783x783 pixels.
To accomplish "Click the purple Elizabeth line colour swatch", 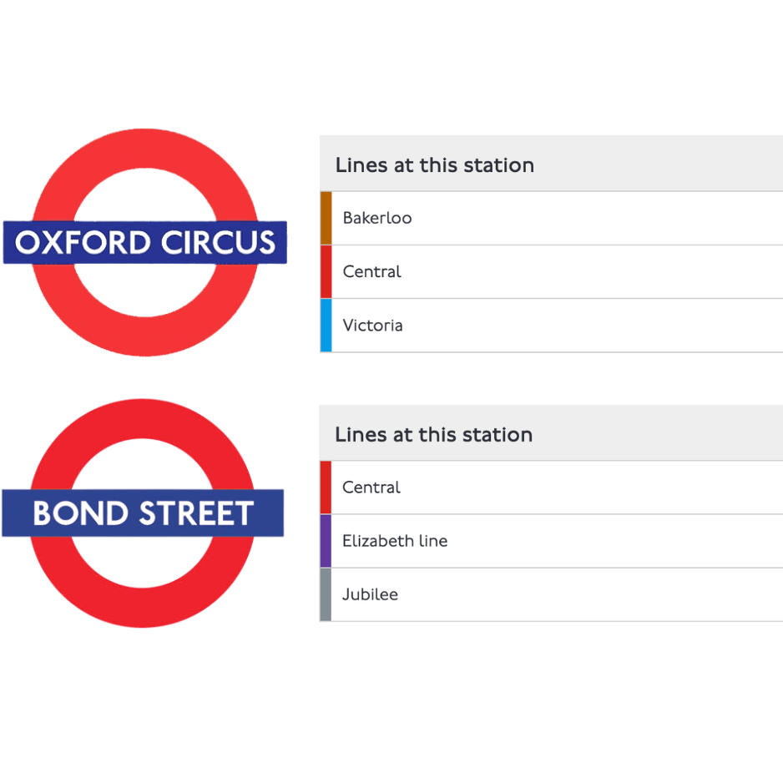I will point(326,541).
